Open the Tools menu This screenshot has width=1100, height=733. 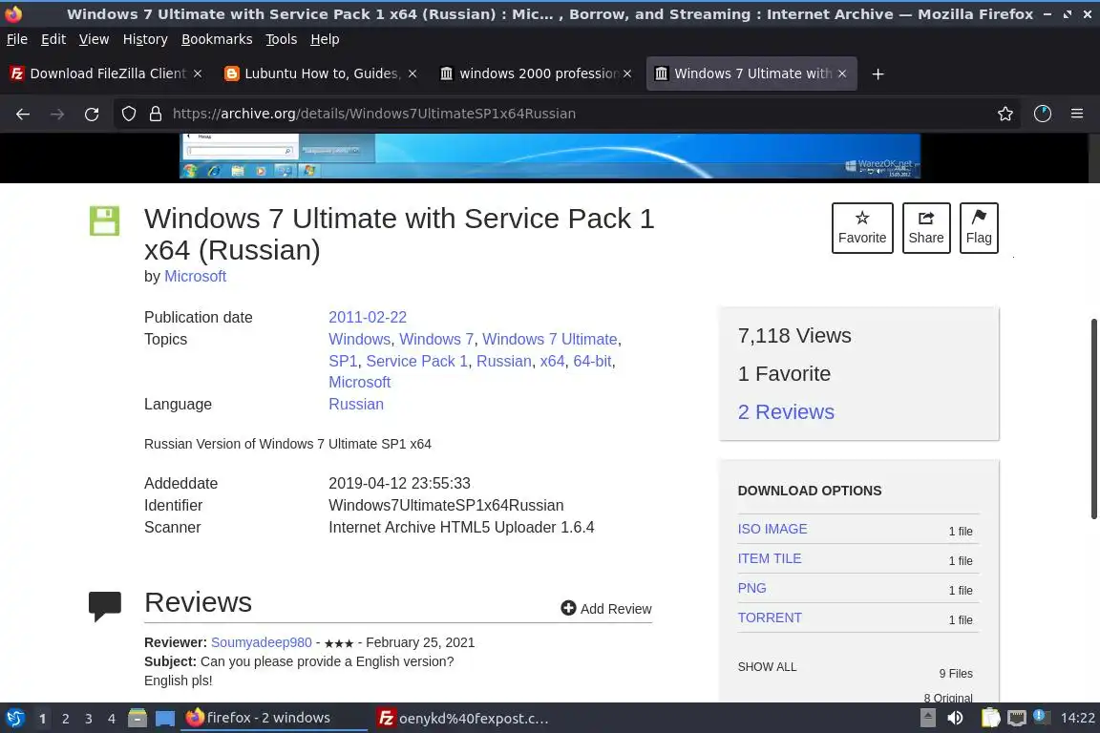click(282, 39)
